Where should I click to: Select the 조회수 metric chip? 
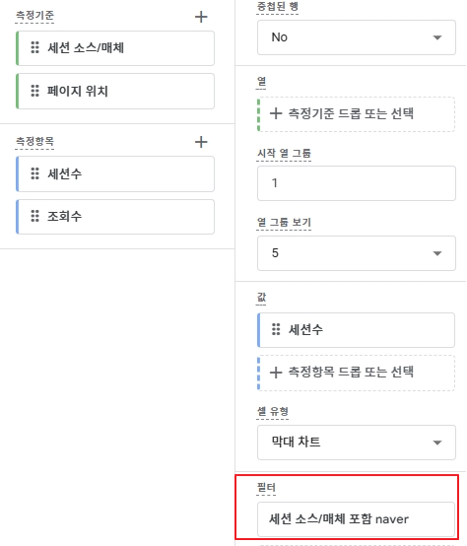click(x=115, y=217)
